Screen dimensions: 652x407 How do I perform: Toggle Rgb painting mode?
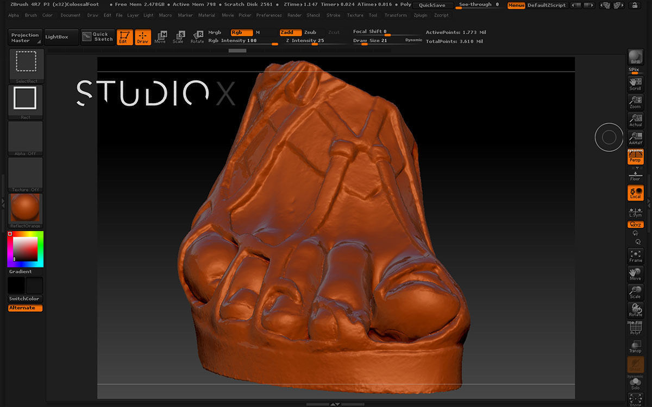pyautogui.click(x=242, y=33)
